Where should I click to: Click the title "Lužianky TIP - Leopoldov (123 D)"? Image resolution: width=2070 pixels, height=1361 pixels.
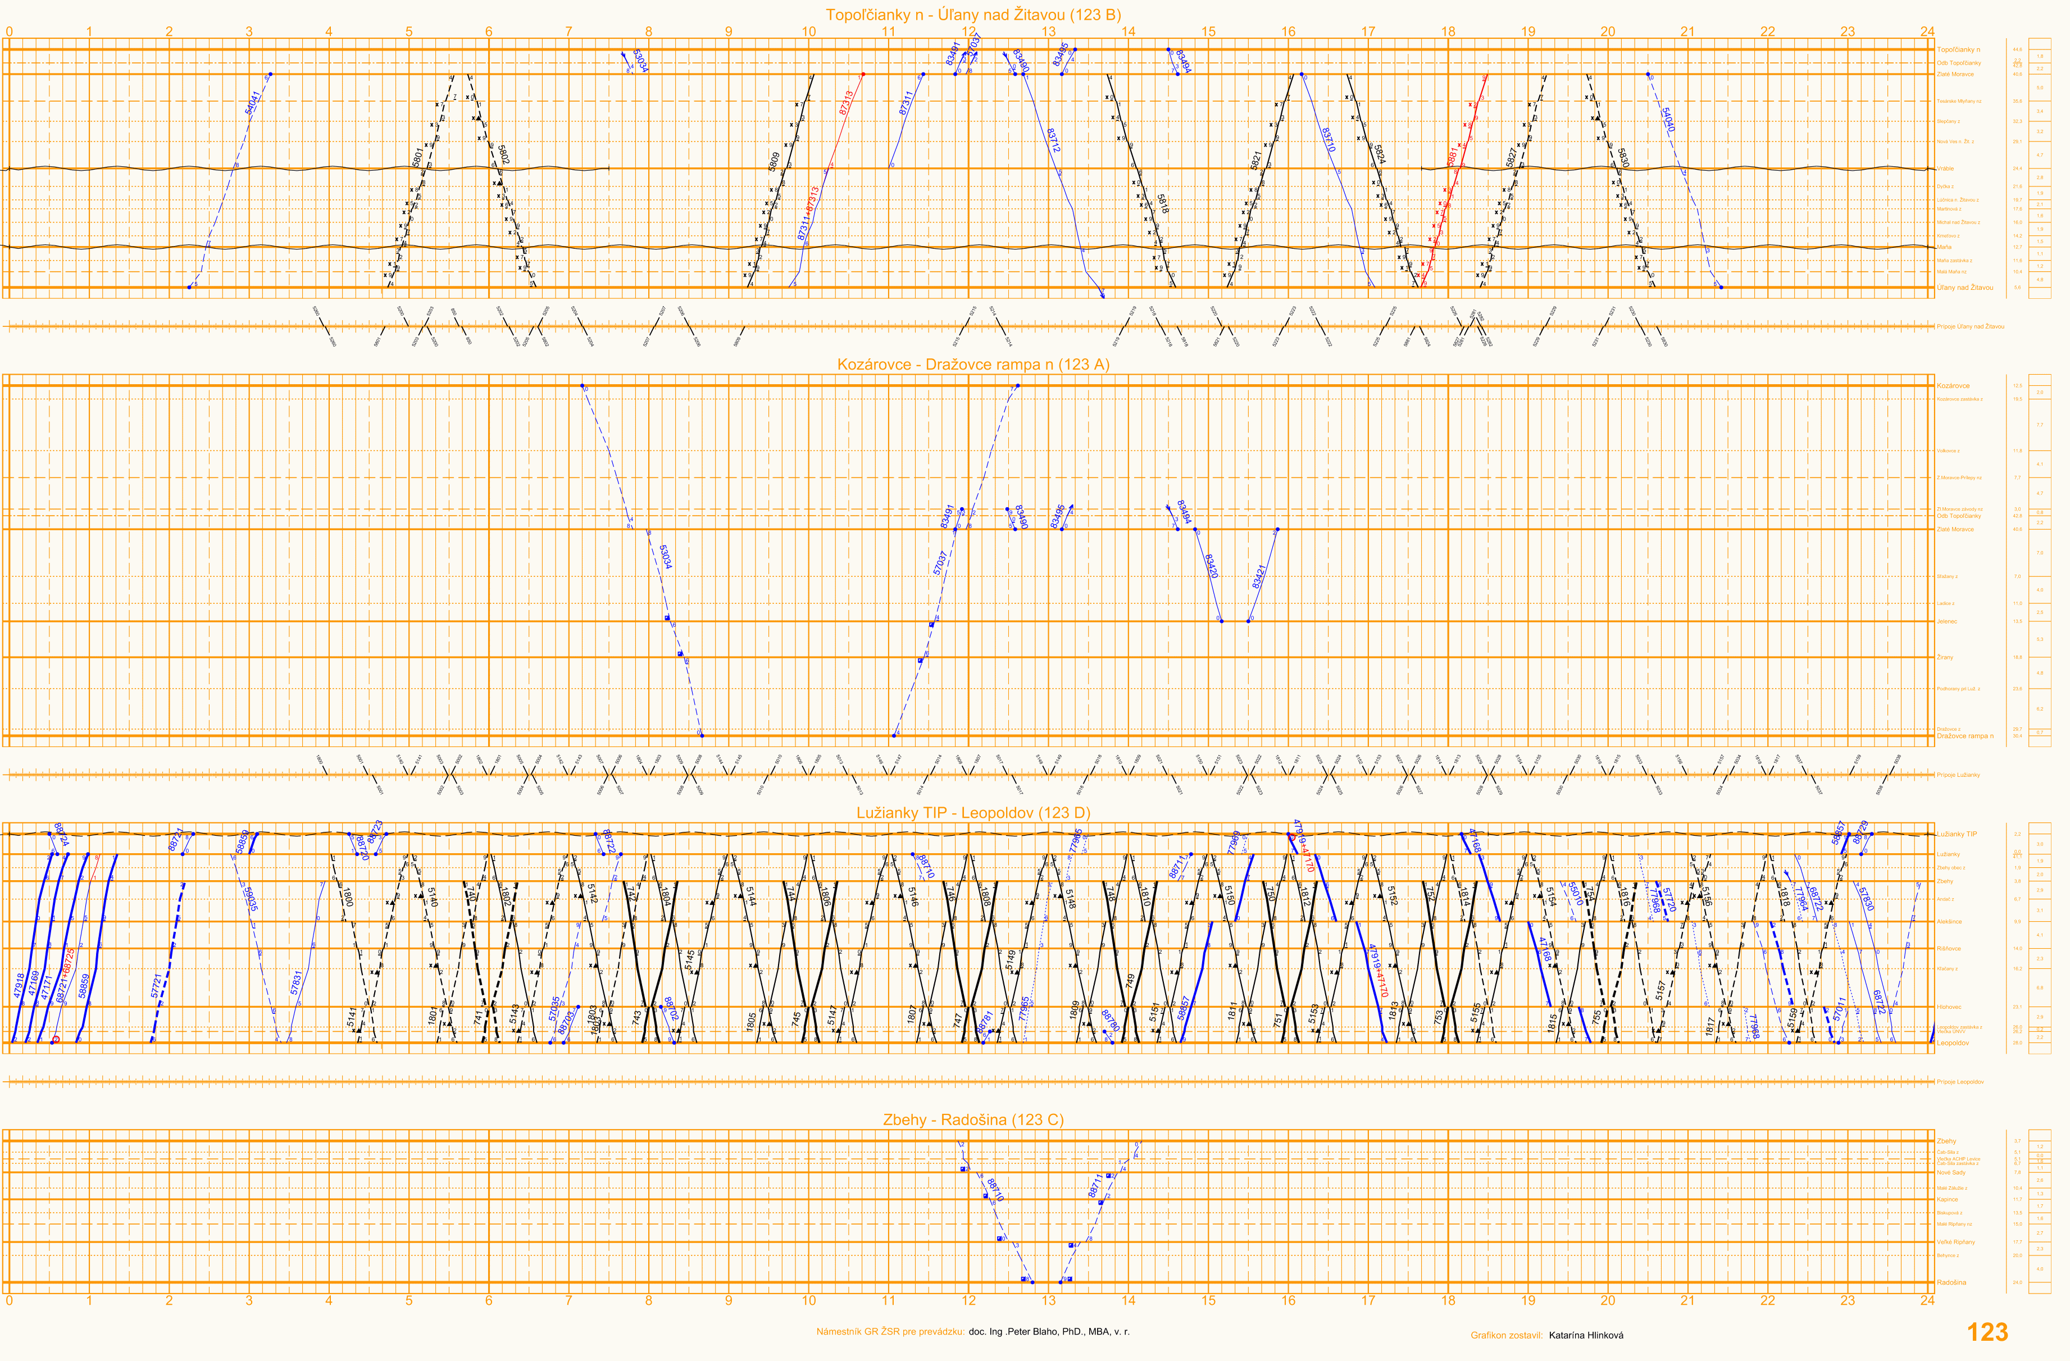click(972, 813)
